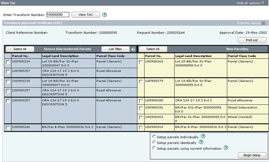
Task: Open help for Setup parcels identically
Action: pyautogui.click(x=201, y=142)
